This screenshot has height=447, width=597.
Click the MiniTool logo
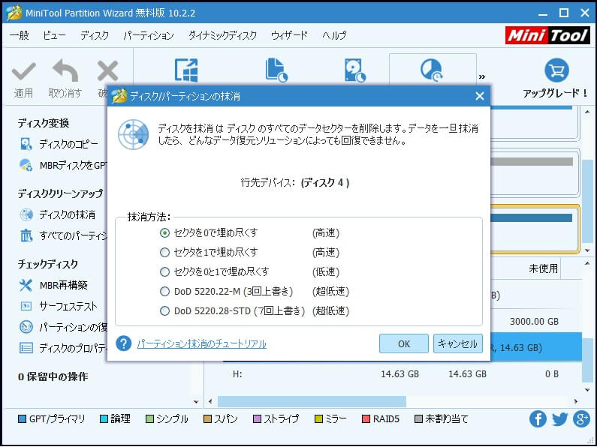click(x=547, y=35)
